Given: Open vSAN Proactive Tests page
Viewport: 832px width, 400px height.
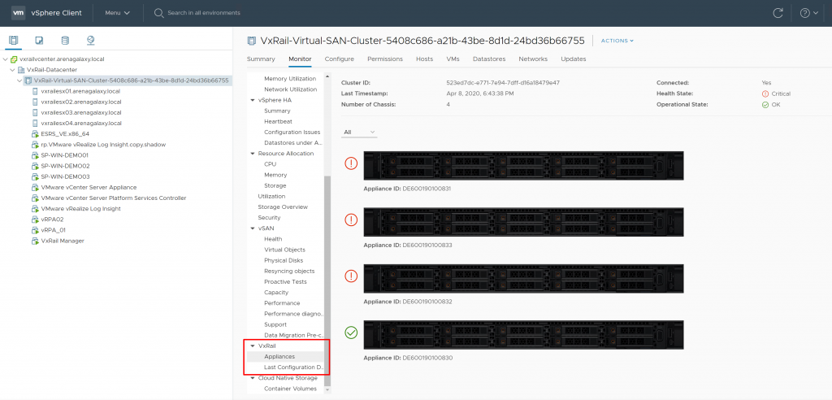Looking at the screenshot, I should [285, 281].
